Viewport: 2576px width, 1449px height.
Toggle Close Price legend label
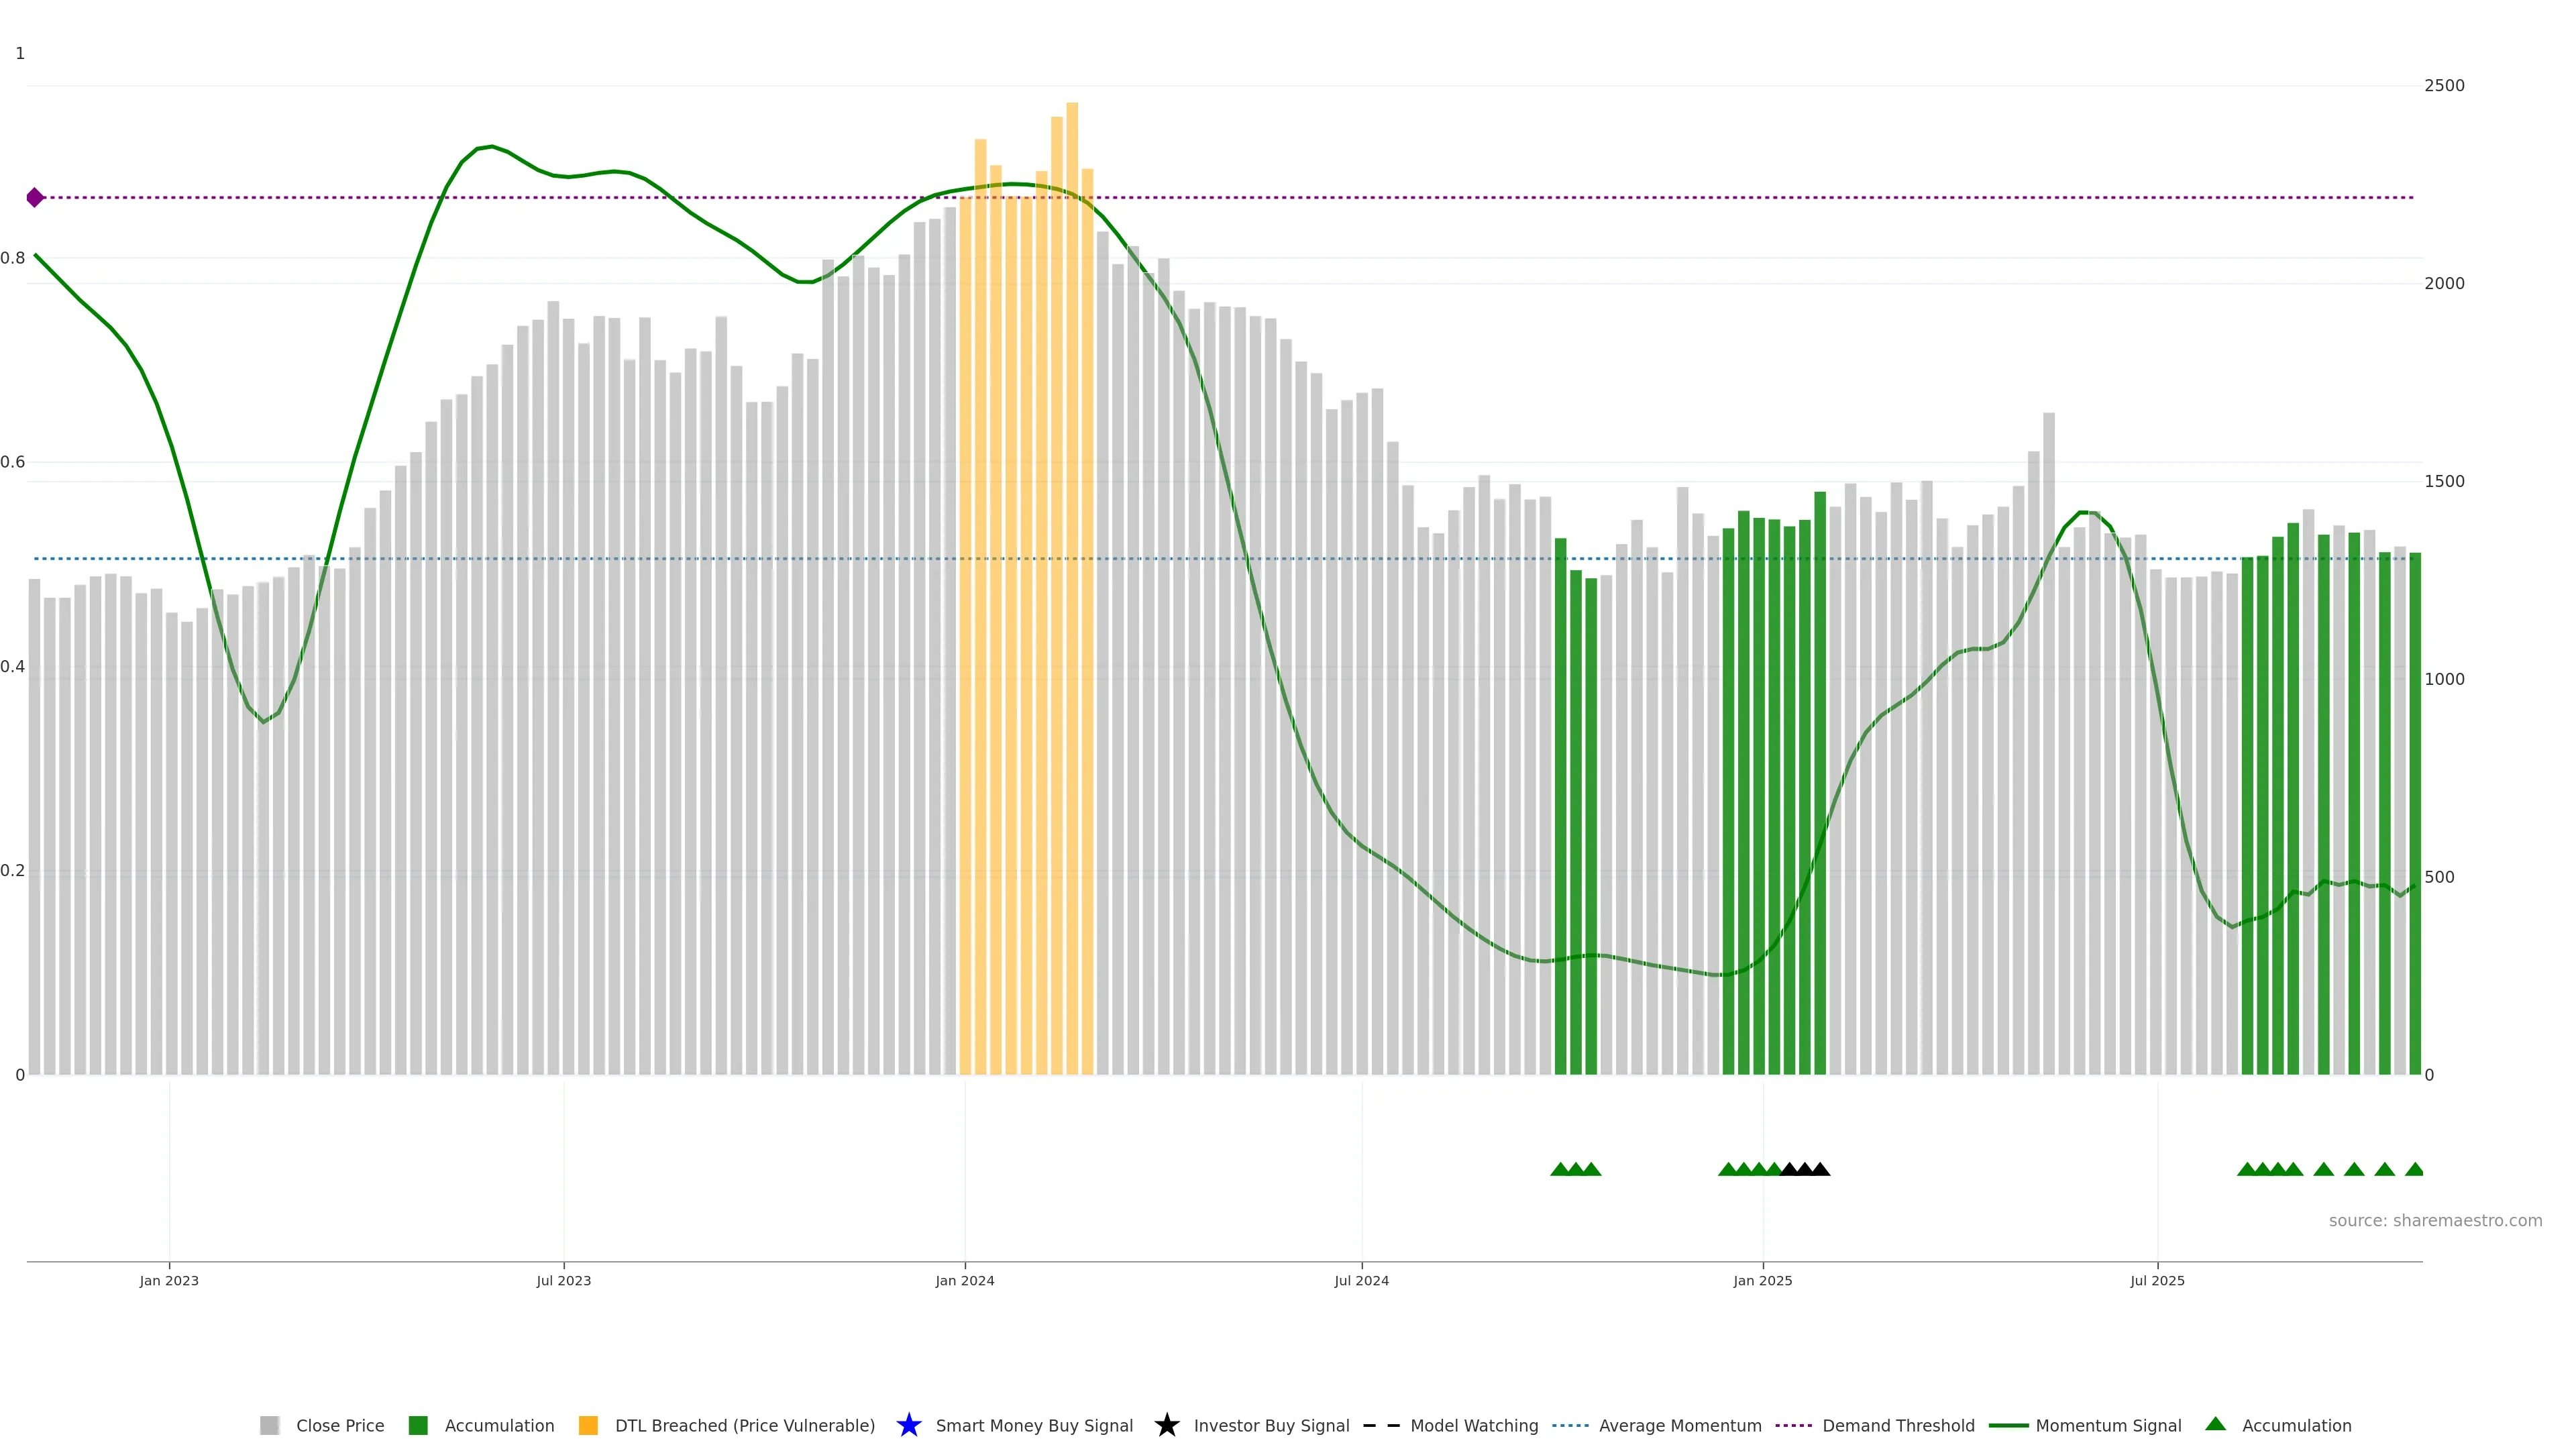click(340, 1425)
